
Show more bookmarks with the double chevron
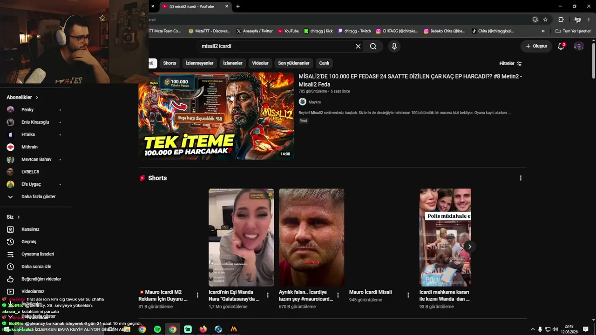point(543,31)
